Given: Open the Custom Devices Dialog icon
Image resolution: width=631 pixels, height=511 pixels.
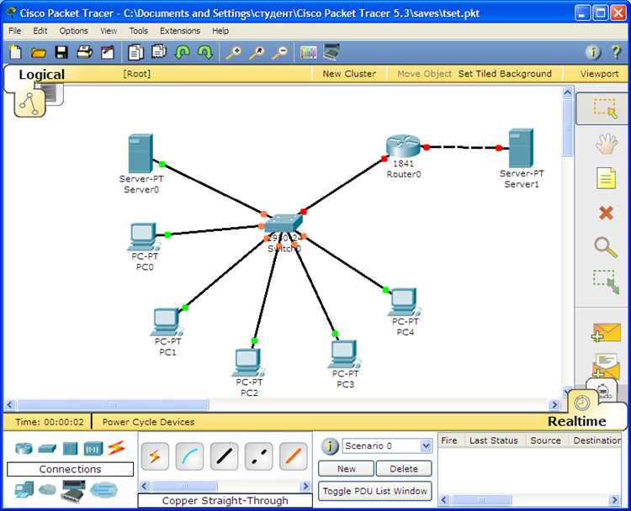Looking at the screenshot, I should tap(332, 51).
